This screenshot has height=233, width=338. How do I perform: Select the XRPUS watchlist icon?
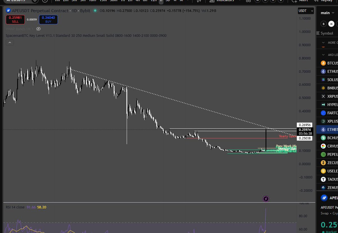coord(323,96)
